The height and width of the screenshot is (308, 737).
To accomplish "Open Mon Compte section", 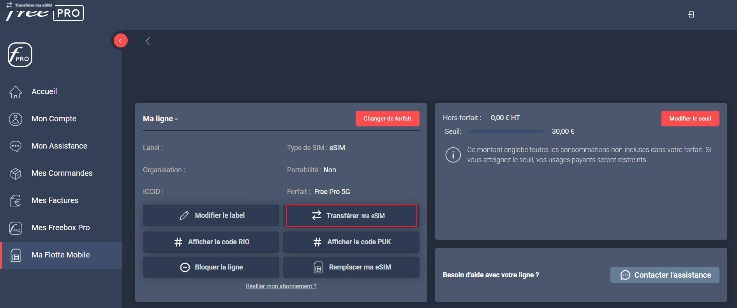I will click(62, 119).
